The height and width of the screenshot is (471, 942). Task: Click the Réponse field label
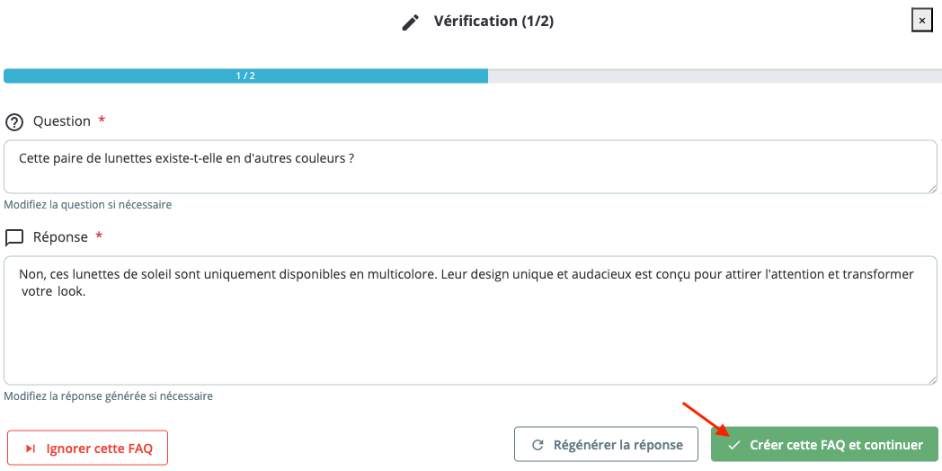(x=60, y=237)
